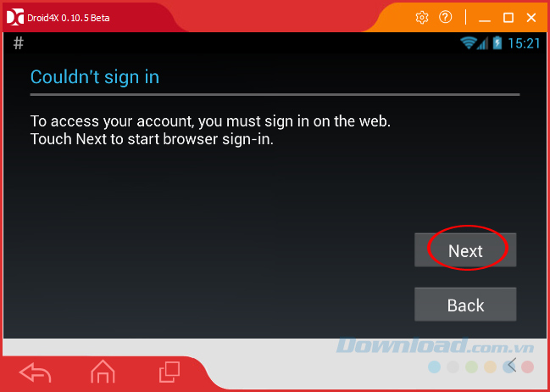Click the Couldn't sign in heading

tap(95, 77)
